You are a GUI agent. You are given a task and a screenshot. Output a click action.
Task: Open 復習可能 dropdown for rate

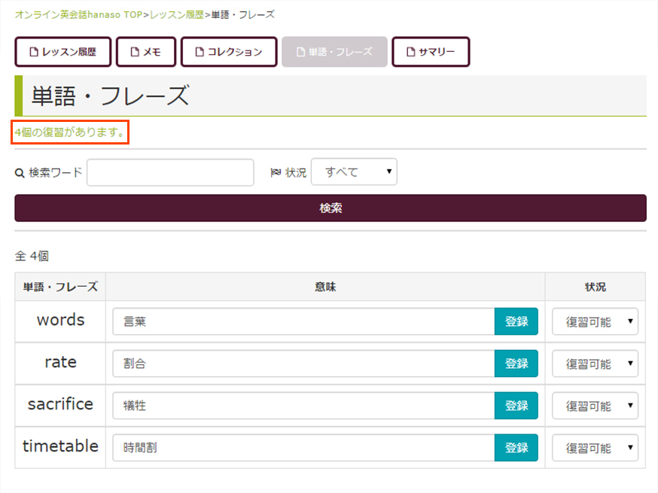pos(595,364)
